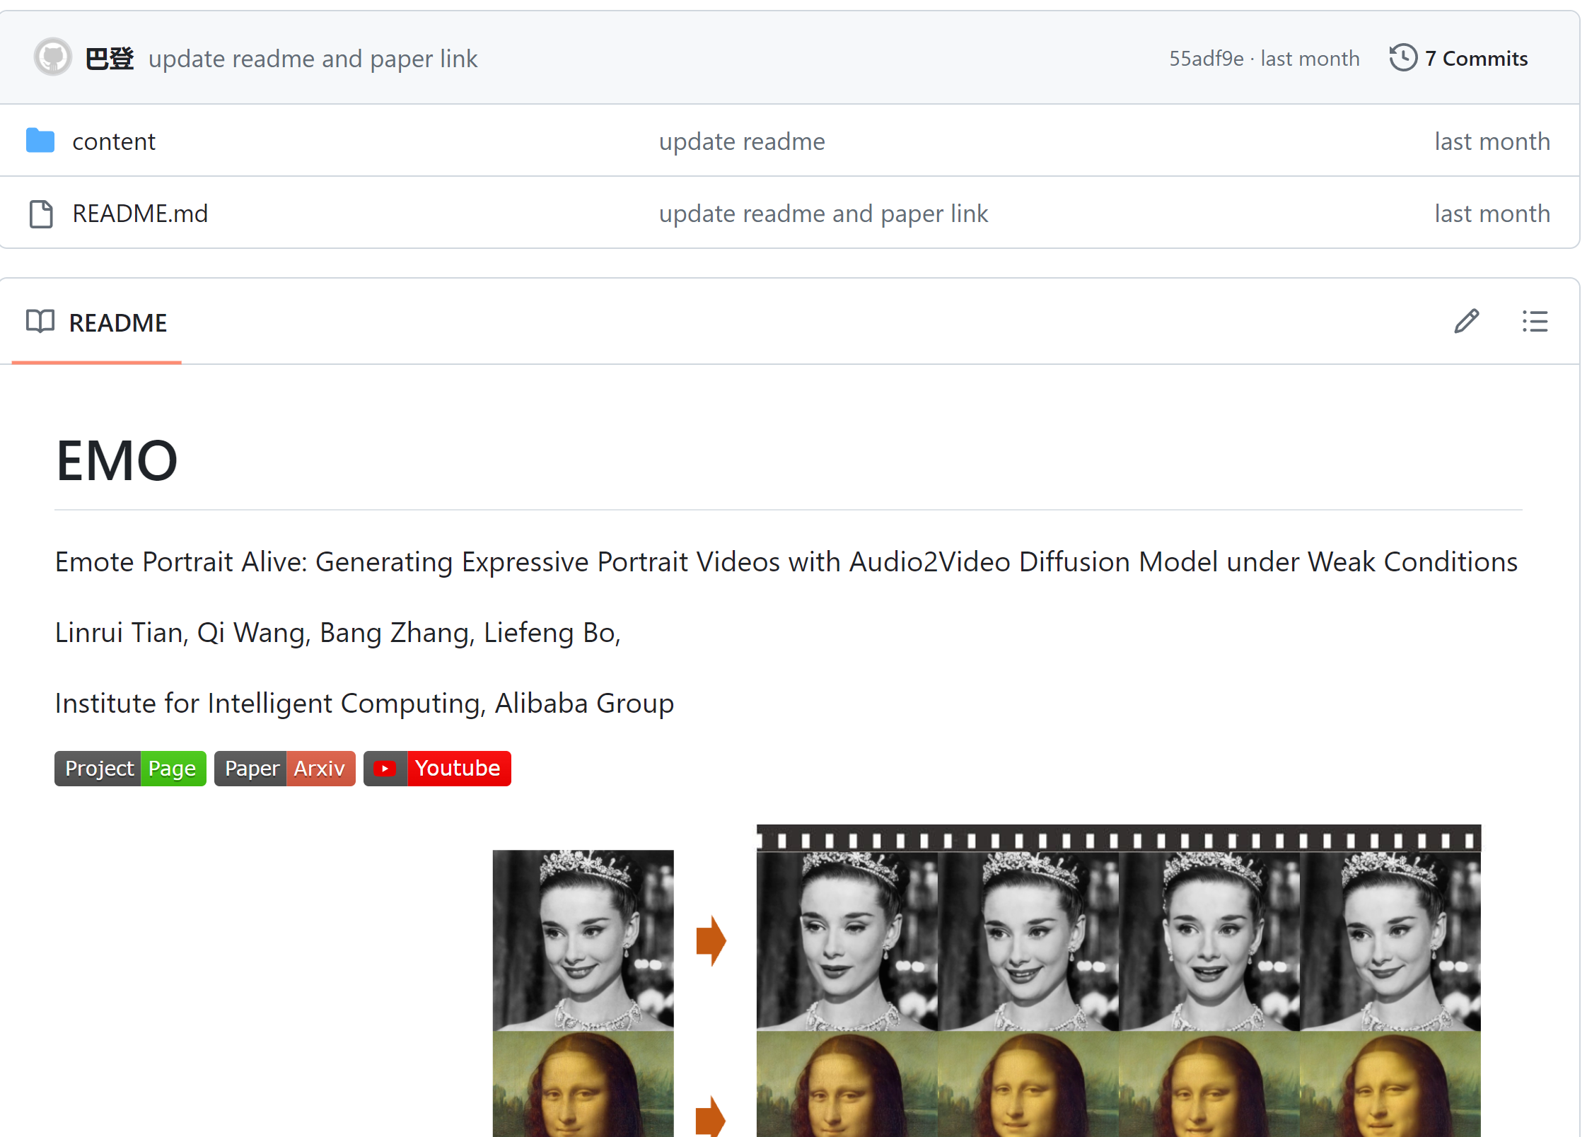Edit README with the pencil icon
1587x1137 pixels.
(x=1466, y=322)
